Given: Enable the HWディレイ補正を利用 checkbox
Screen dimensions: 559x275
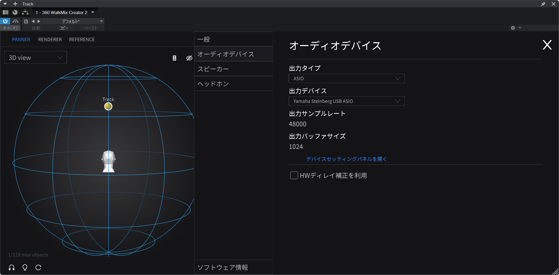Looking at the screenshot, I should coord(294,175).
